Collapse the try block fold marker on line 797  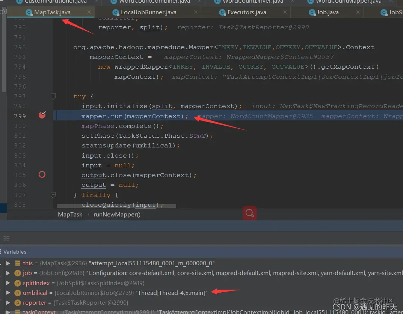pos(53,96)
